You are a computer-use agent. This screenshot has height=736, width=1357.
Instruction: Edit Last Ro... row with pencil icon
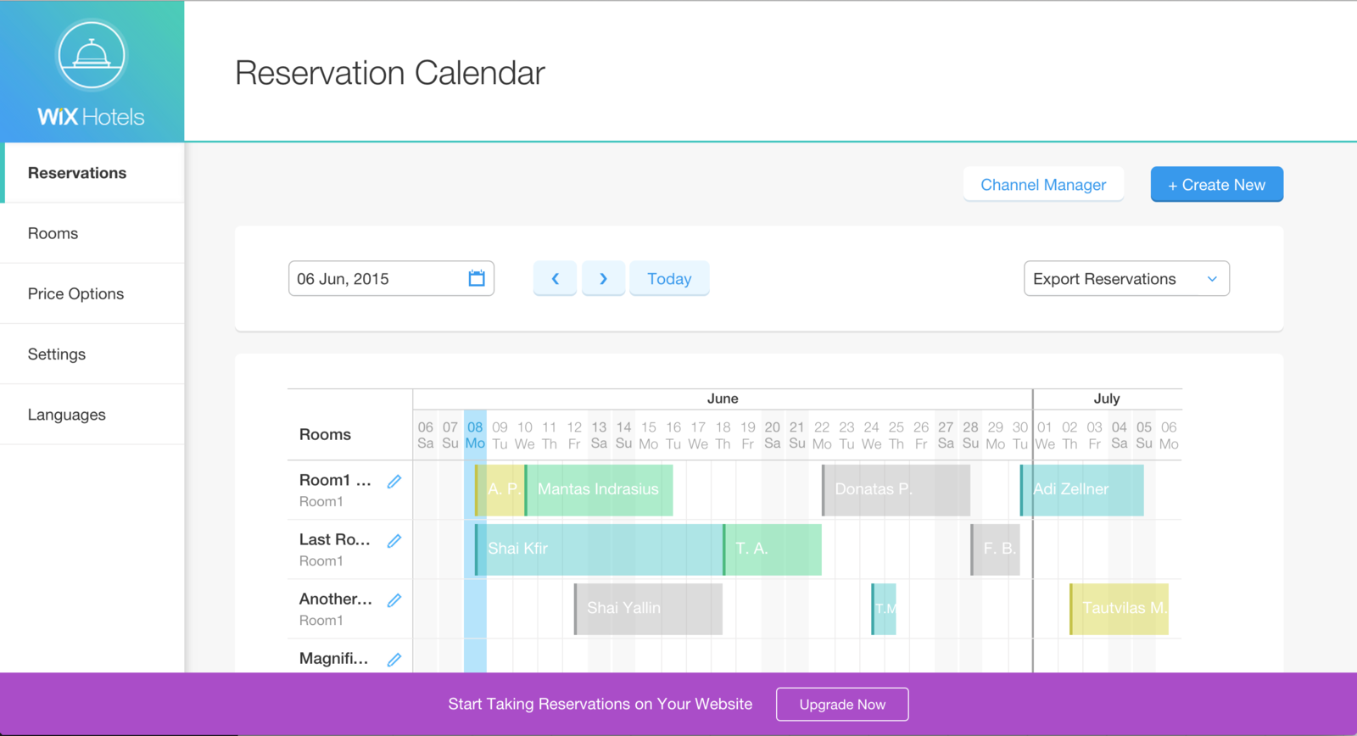click(x=394, y=541)
